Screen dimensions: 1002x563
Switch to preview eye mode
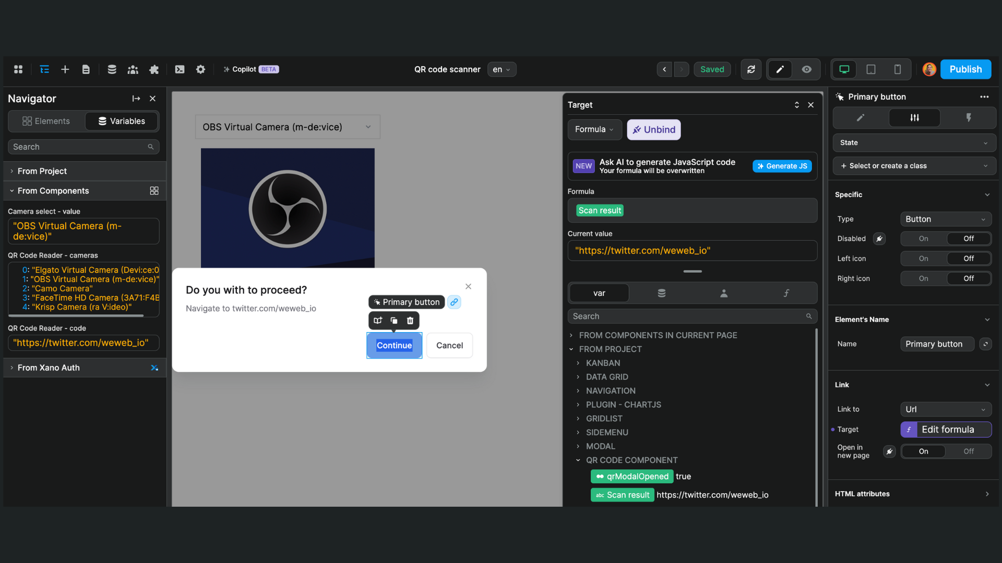(x=806, y=69)
